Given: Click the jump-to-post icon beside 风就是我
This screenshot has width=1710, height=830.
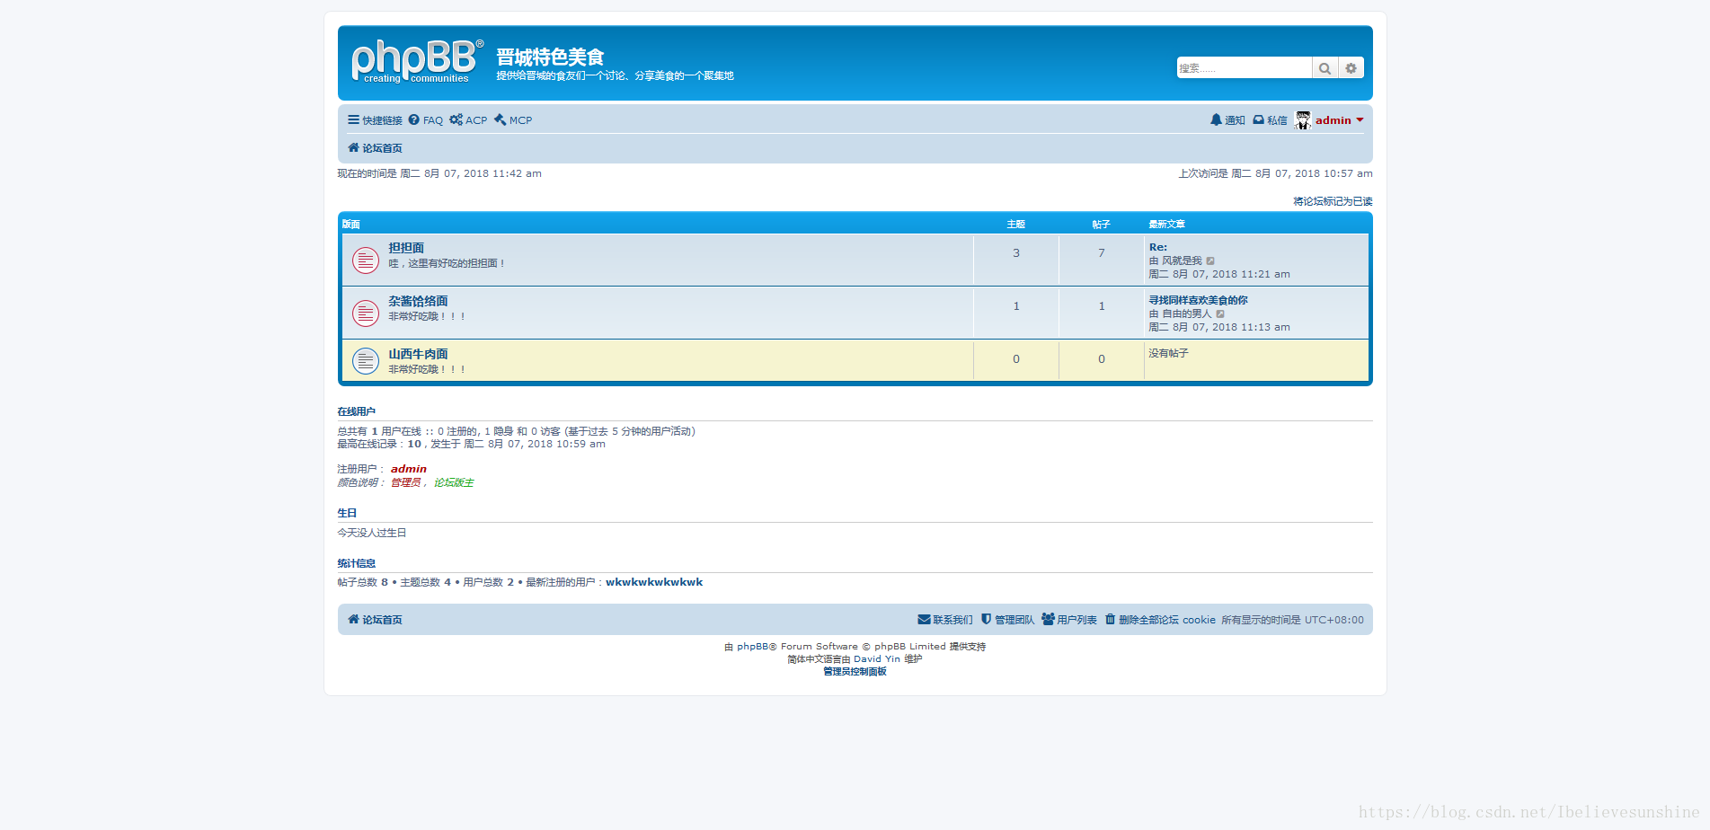Looking at the screenshot, I should [x=1210, y=260].
